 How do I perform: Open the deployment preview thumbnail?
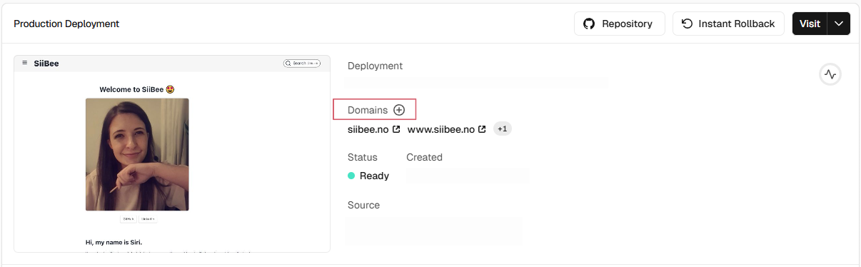pyautogui.click(x=172, y=153)
